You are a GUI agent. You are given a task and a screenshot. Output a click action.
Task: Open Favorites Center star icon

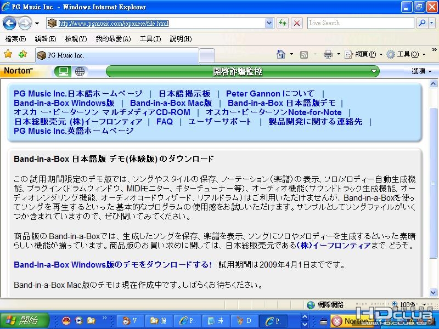8,54
